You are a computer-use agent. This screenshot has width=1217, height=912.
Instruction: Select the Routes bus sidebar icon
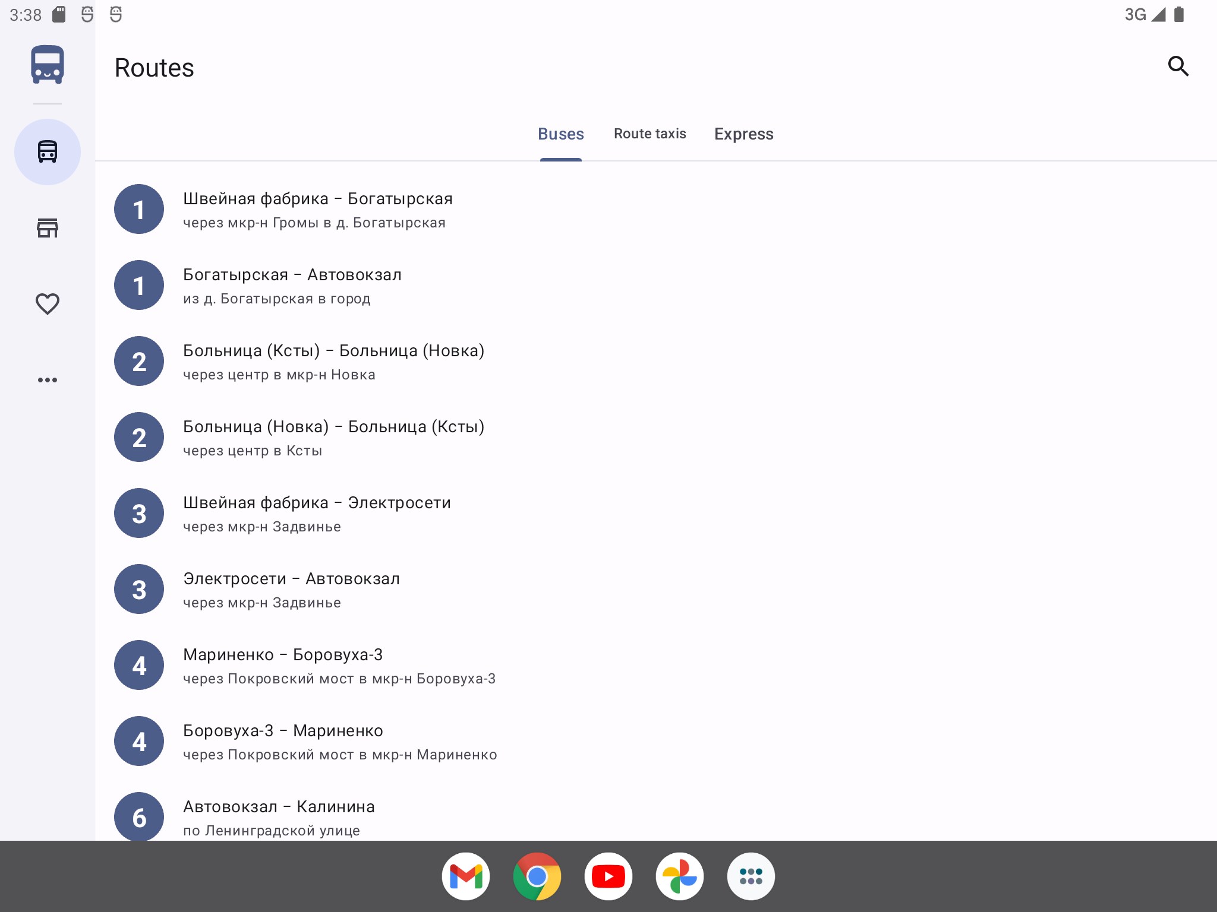coord(48,152)
